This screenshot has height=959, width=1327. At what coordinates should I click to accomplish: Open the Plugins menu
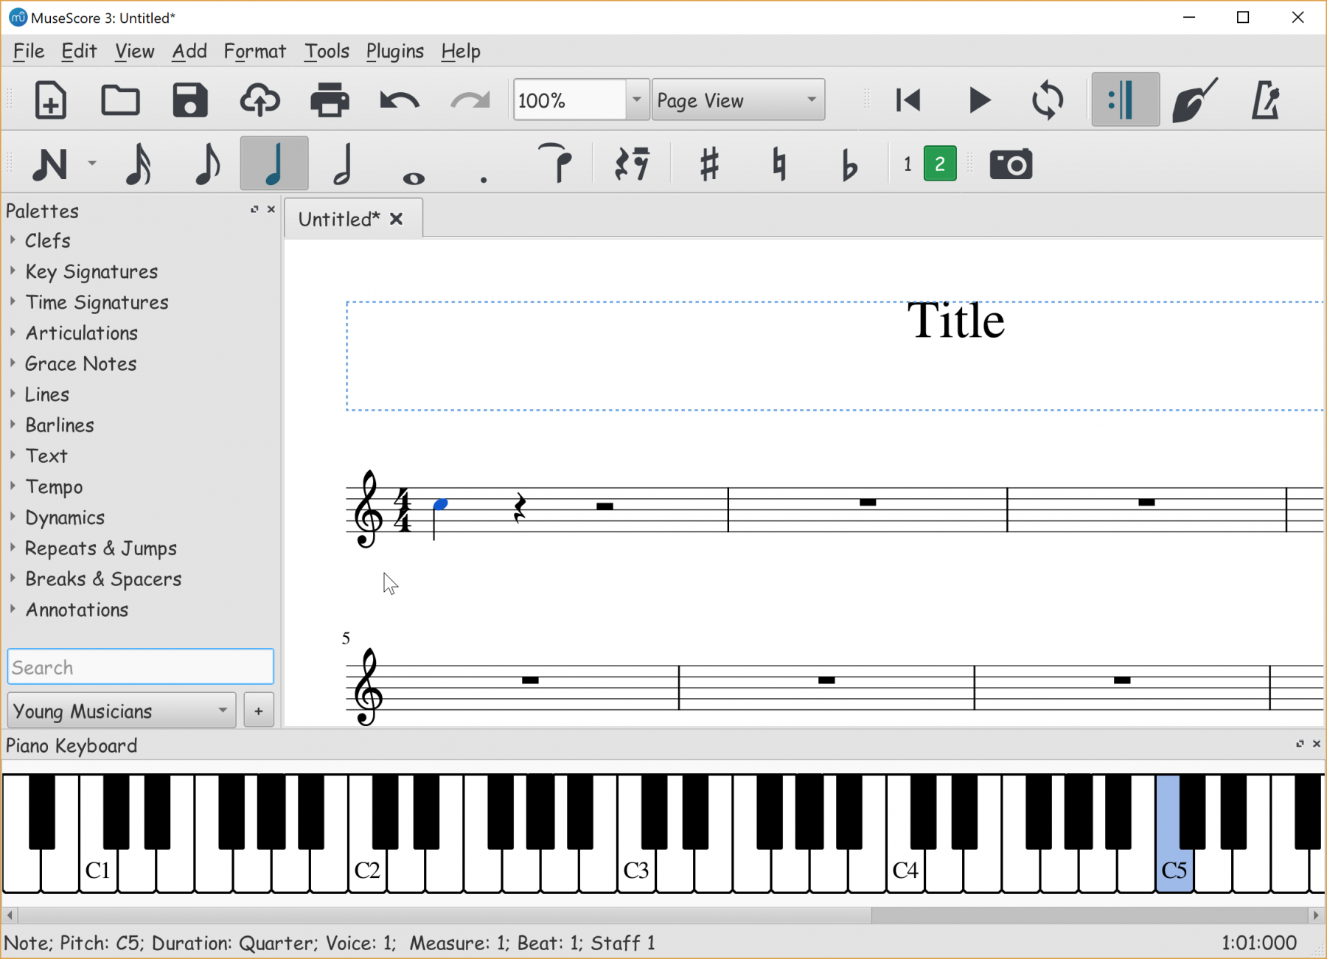394,51
